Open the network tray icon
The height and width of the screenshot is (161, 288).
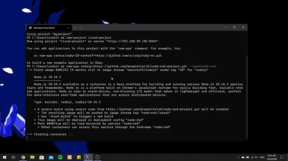(x=252, y=157)
